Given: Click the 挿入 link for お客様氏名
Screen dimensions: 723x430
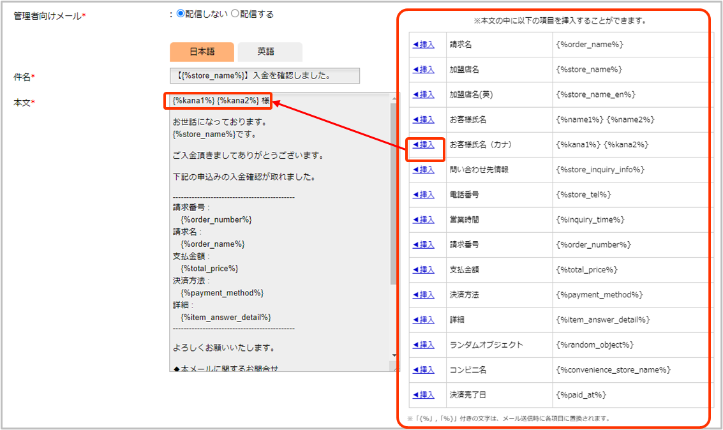Looking at the screenshot, I should point(424,119).
